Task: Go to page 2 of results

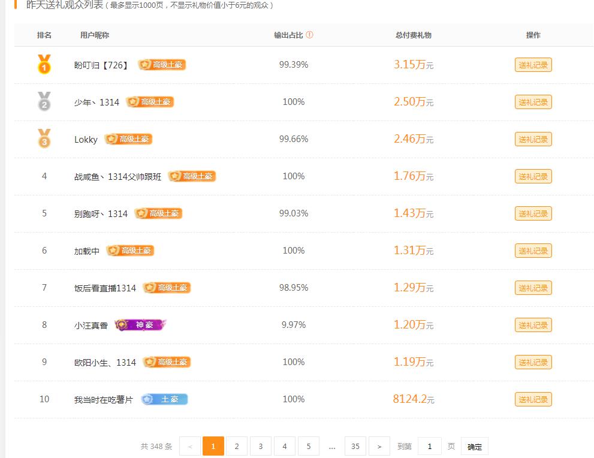Action: pos(237,446)
